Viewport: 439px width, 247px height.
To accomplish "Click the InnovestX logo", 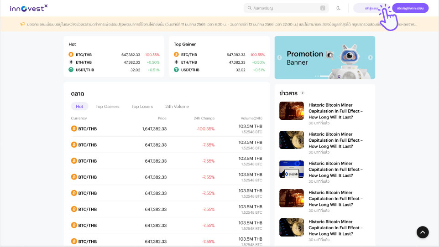I will click(29, 8).
